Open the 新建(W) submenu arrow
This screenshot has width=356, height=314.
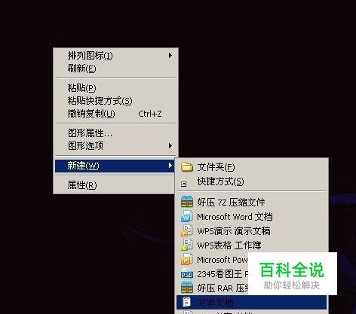point(170,166)
